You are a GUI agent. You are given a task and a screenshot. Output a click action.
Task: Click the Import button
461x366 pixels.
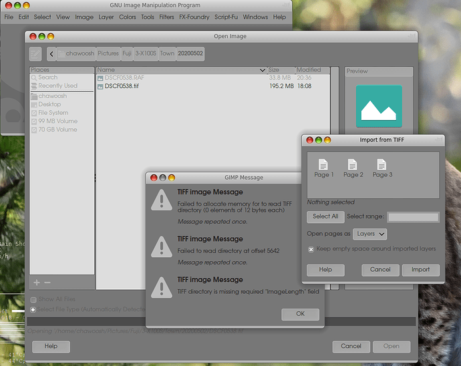(x=420, y=270)
